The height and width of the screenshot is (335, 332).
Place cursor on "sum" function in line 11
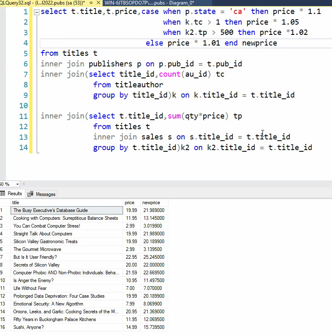pyautogui.click(x=174, y=116)
